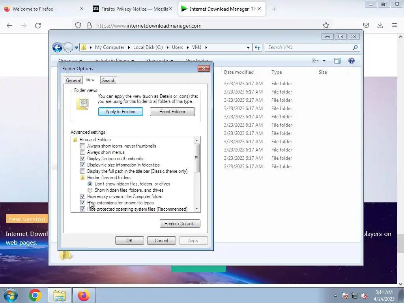
Task: Go back using Firefox back arrow
Action: coord(9,26)
